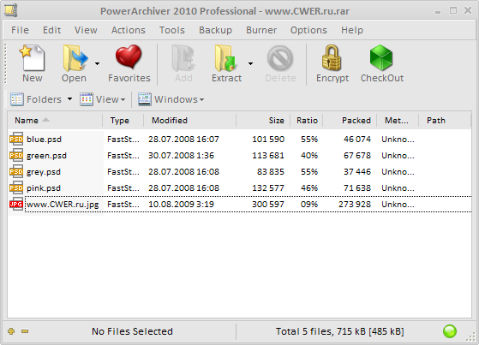Open the Options menu
479x345 pixels.
tap(308, 30)
